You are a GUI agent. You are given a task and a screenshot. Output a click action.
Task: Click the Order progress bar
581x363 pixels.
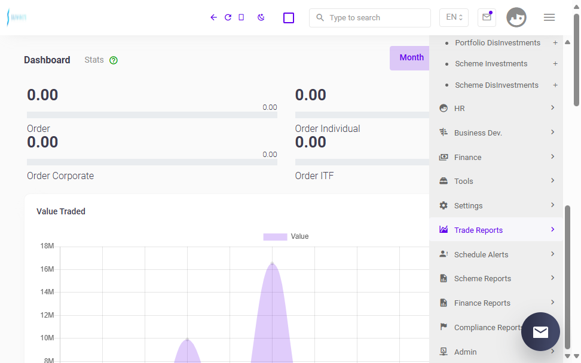click(152, 115)
